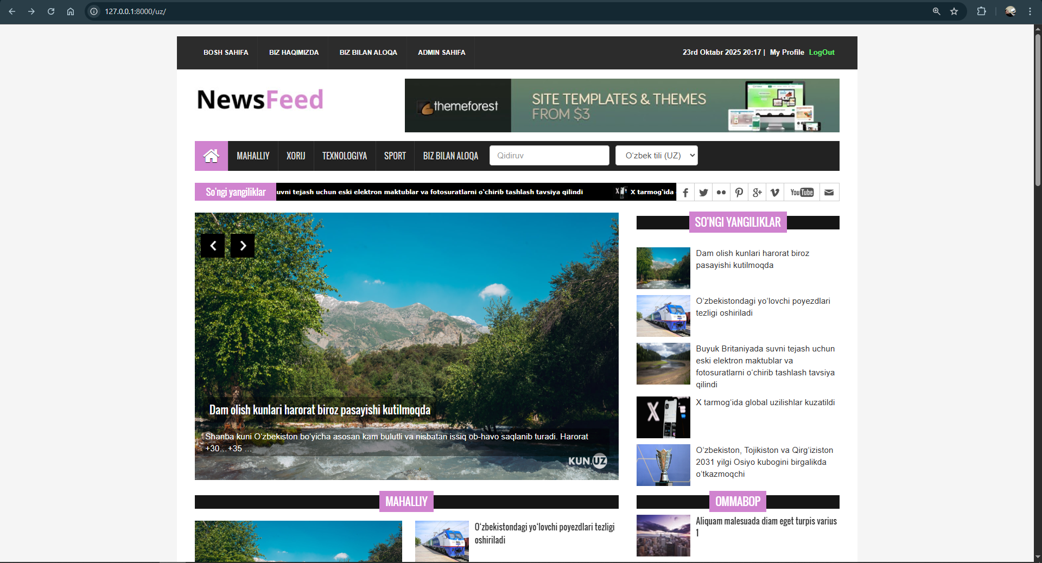
Task: Select the home icon in navigation
Action: (x=211, y=156)
